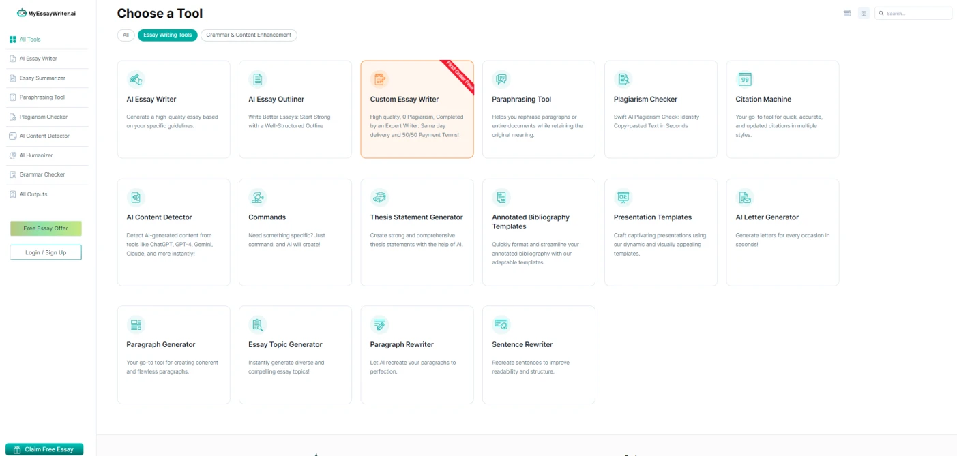Open the AI Essay Writer card icon
The image size is (957, 456).
click(x=136, y=79)
